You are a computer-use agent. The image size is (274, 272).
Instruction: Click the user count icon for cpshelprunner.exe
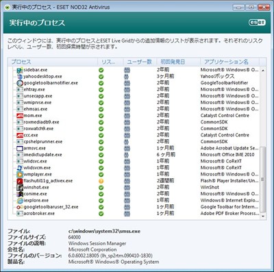[x=126, y=142]
